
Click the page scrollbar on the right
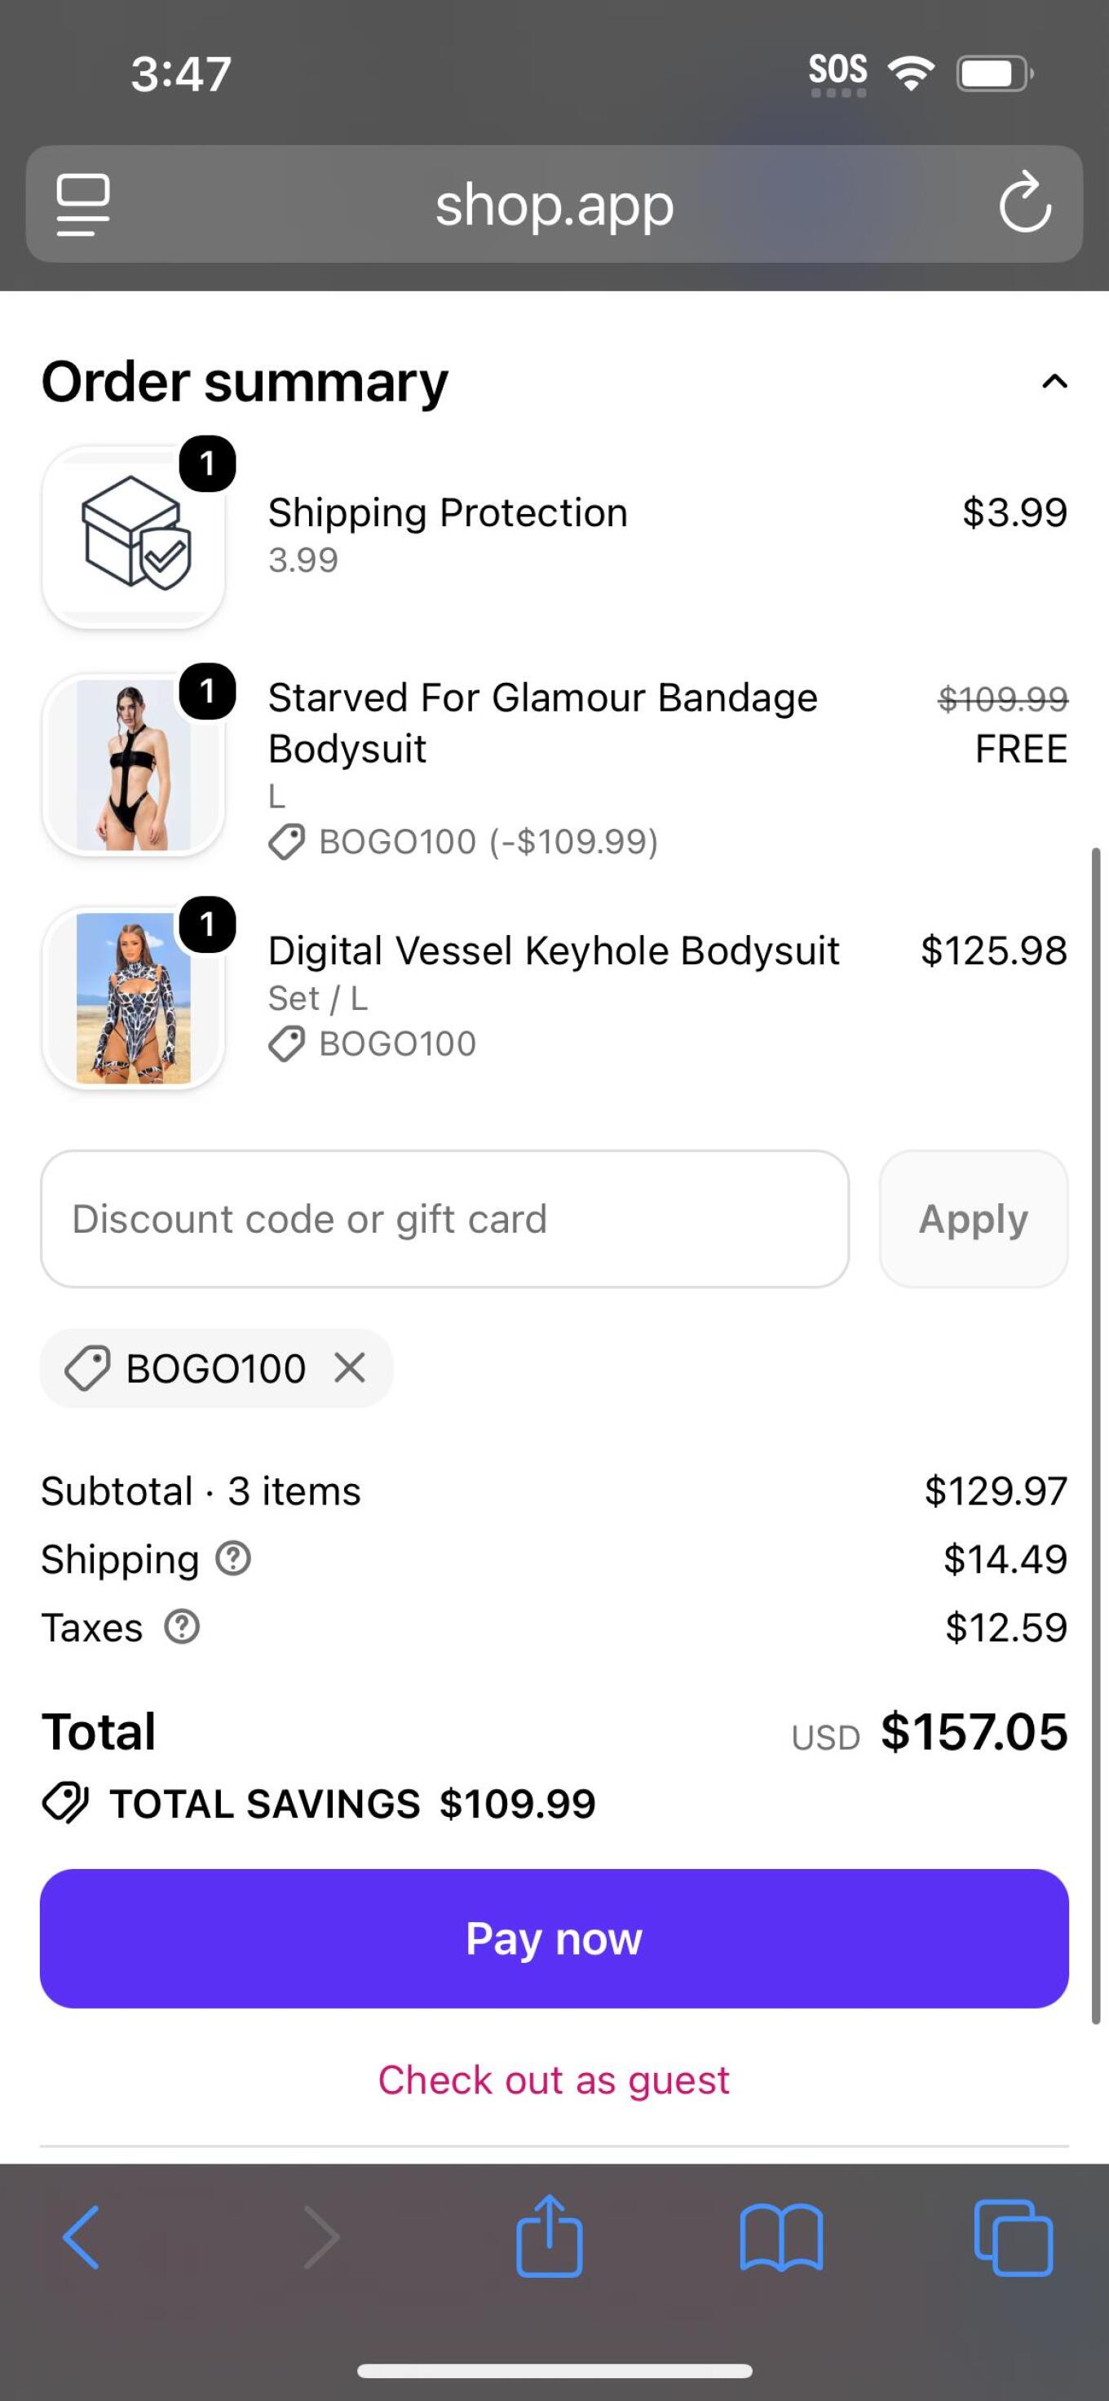click(x=1097, y=1435)
